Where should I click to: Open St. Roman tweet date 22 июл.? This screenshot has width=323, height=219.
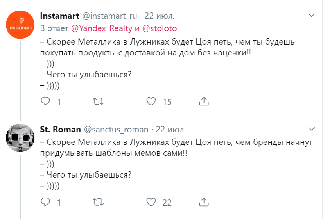(x=171, y=129)
